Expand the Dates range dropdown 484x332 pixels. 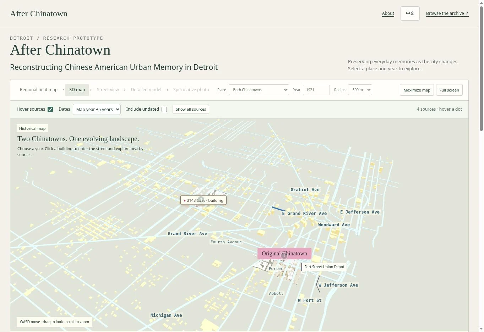(97, 109)
